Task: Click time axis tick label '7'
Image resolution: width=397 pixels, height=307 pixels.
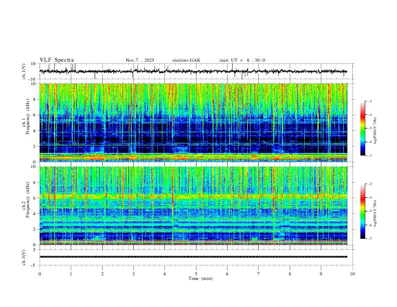Action: point(259,274)
